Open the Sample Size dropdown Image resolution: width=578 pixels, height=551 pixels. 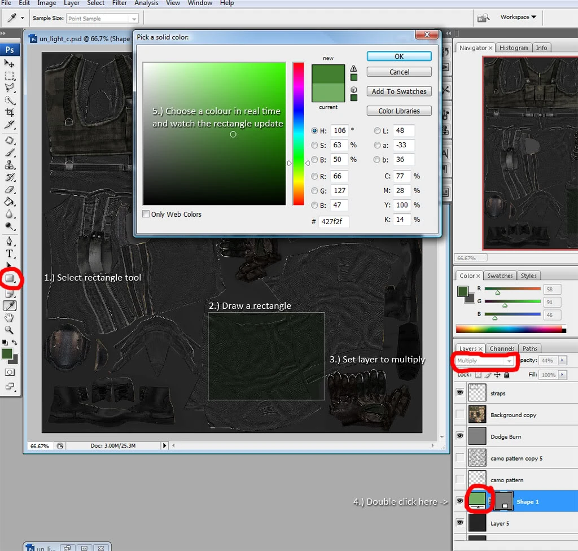pos(102,19)
